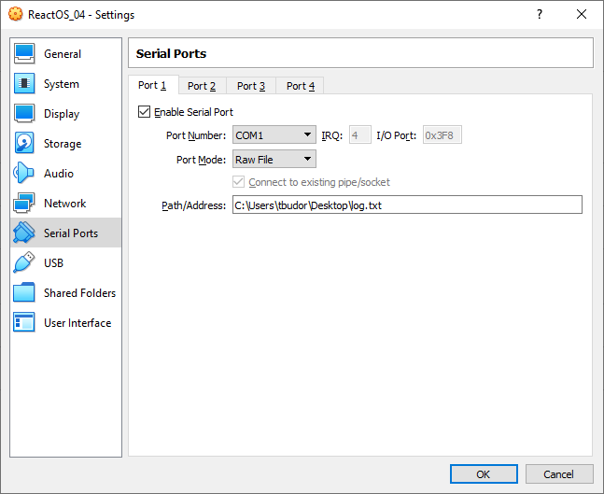Click the Shared Folders folder icon
Image resolution: width=604 pixels, height=494 pixels.
(24, 292)
